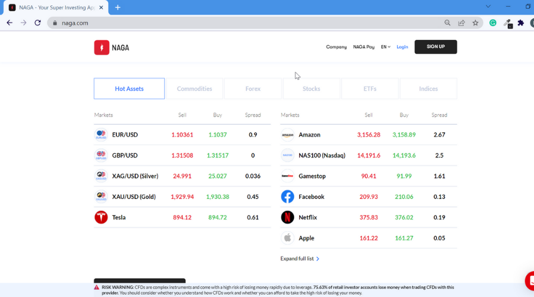Click the GBP/USD flag icon
The image size is (534, 297).
click(x=101, y=155)
